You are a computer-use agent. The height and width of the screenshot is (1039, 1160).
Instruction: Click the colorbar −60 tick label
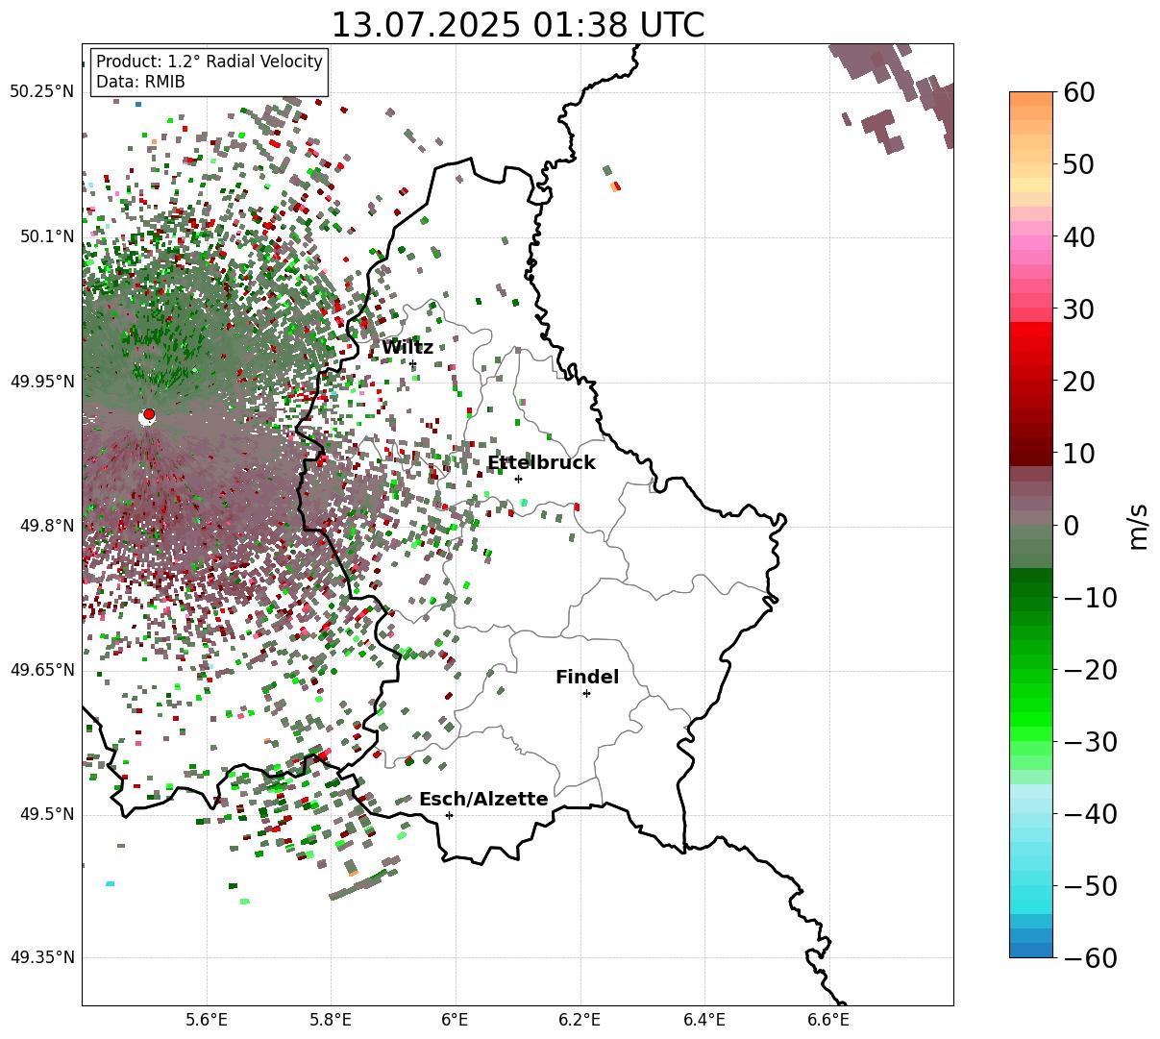pyautogui.click(x=1090, y=957)
